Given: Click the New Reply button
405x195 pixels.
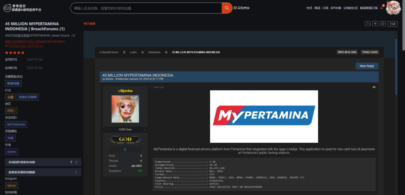Looking at the screenshot, I should (x=367, y=66).
